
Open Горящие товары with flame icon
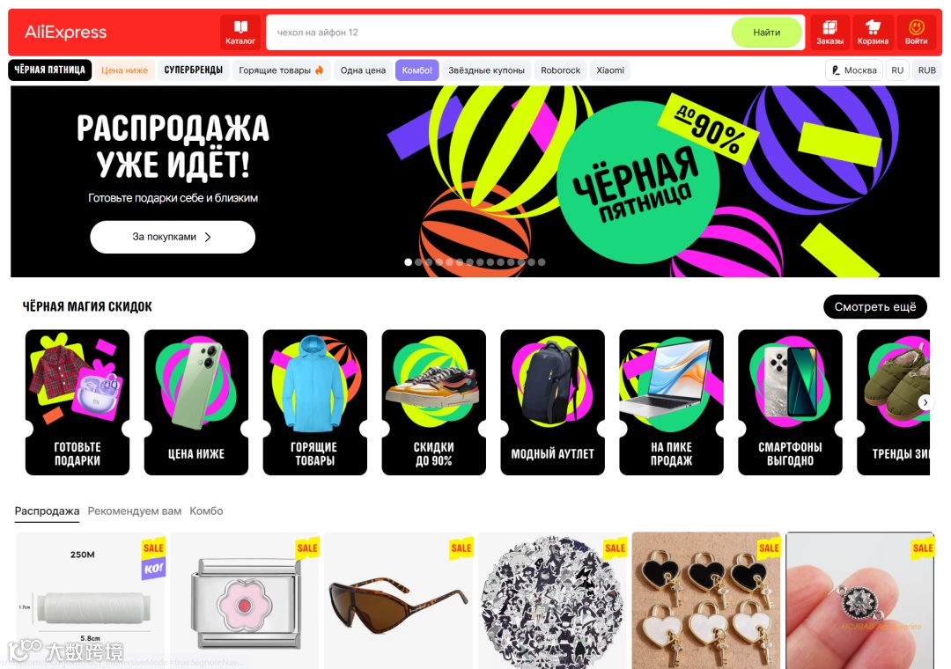tap(281, 70)
